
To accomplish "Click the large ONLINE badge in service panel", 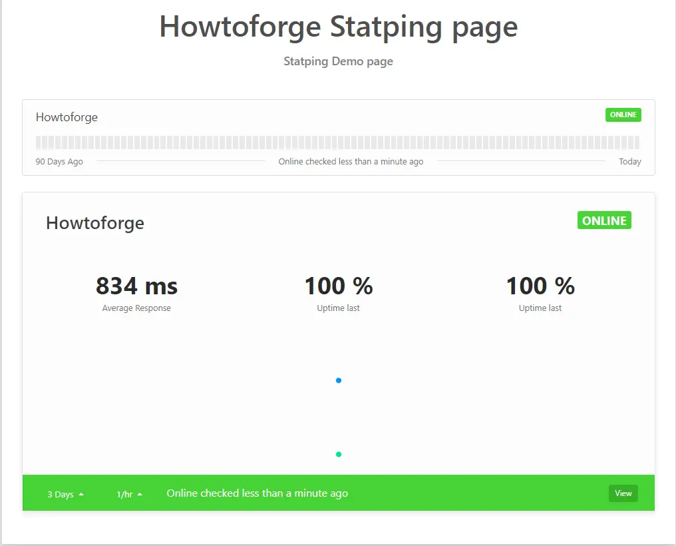I will pos(604,220).
